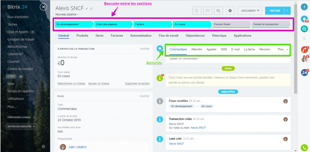Select the Réunion activity tab
The height and width of the screenshot is (152, 310).
click(x=265, y=49)
